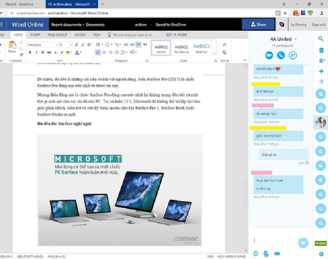This screenshot has height=259, width=328.
Task: Open the selected photo avatar conversation
Action: coord(321,122)
